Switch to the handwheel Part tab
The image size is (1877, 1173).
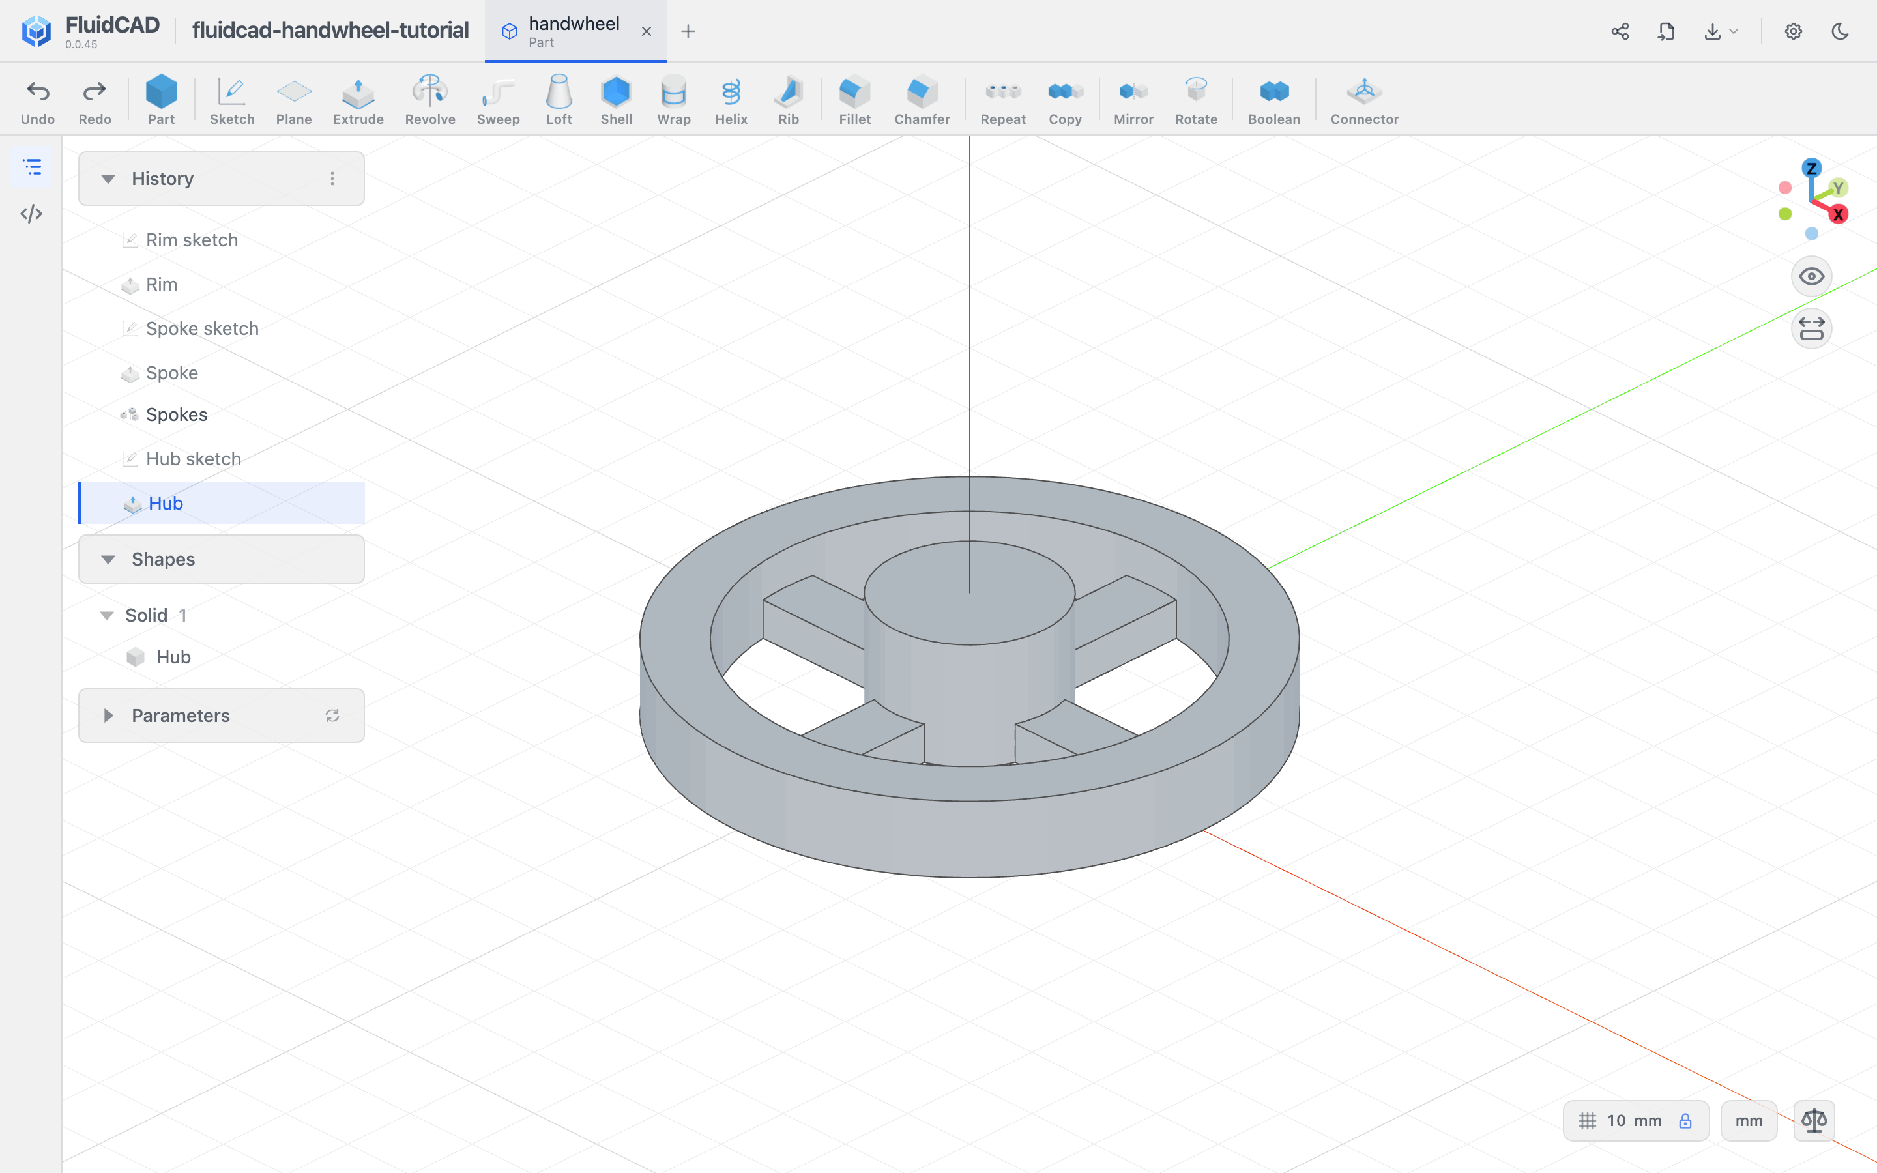(x=575, y=31)
